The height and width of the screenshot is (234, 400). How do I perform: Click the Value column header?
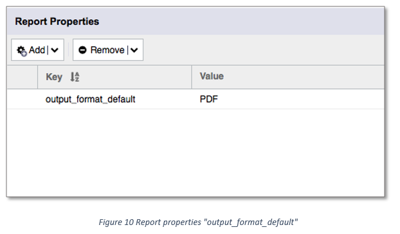click(212, 76)
